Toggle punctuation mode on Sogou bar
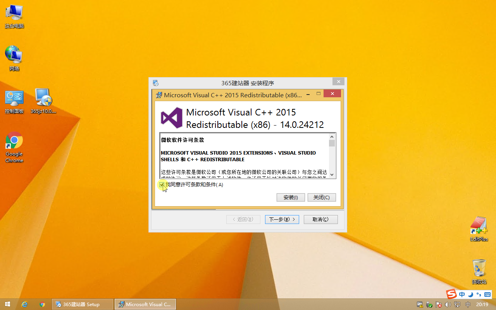The height and width of the screenshot is (310, 496). [479, 294]
